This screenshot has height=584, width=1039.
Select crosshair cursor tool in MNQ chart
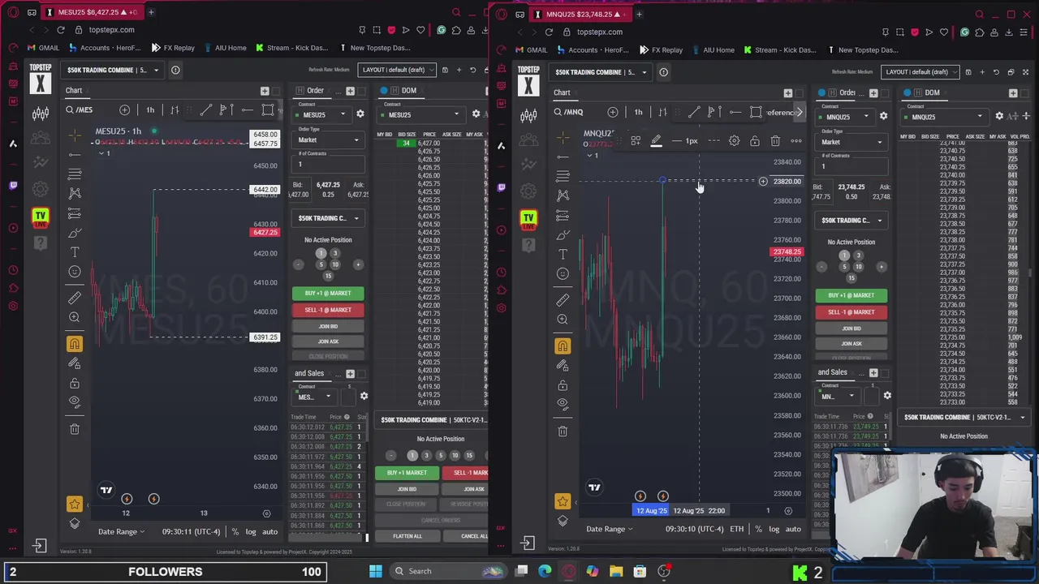pos(563,137)
